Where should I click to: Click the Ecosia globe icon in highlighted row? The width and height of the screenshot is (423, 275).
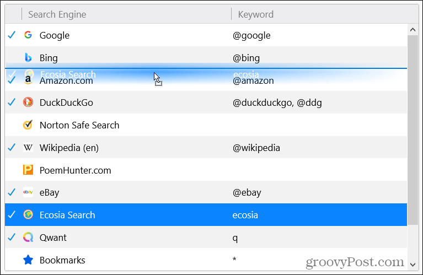(28, 214)
